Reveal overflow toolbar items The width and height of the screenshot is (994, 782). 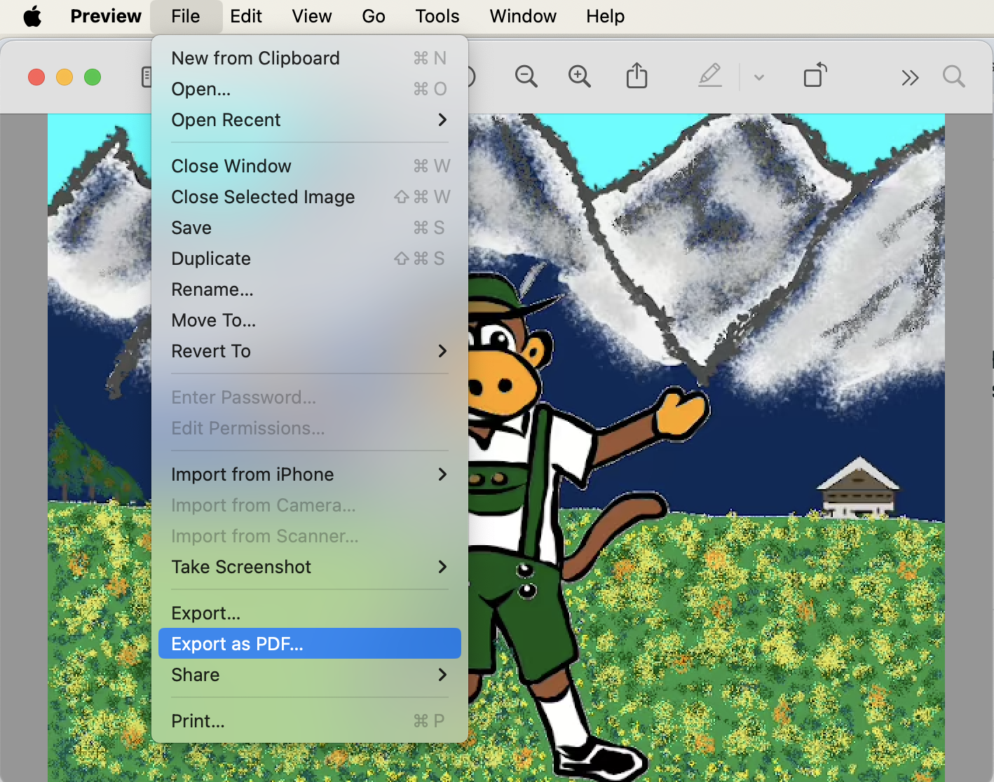[x=909, y=77]
